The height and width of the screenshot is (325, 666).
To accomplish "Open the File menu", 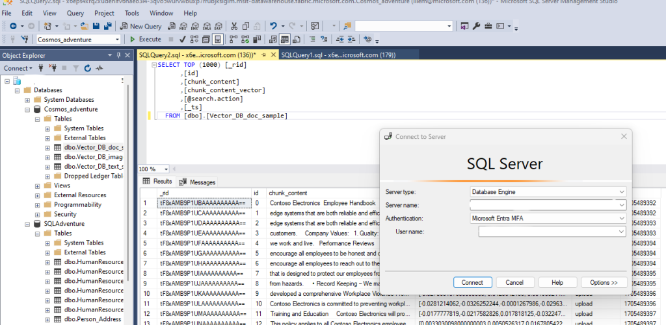I will (7, 13).
